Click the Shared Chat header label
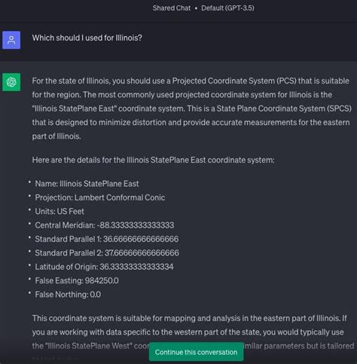The image size is (357, 364). click(x=172, y=8)
